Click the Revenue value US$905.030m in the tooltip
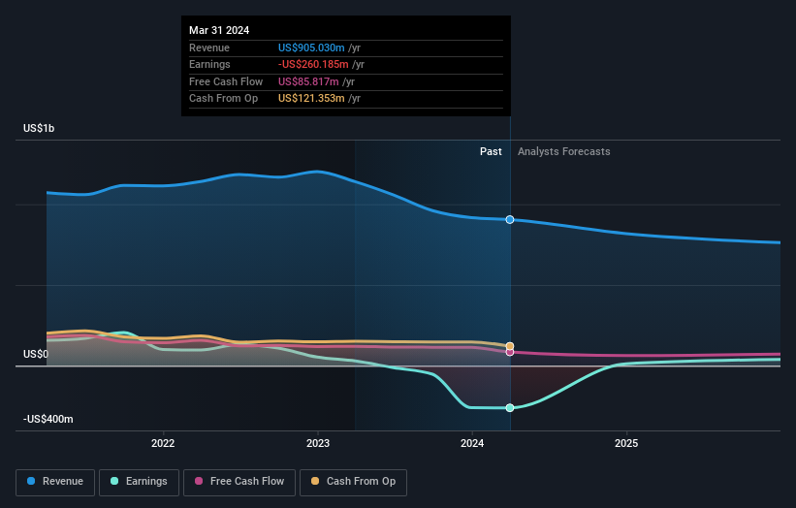This screenshot has height=508, width=796. 311,48
